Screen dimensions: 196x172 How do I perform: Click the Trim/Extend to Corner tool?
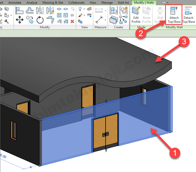pyautogui.click(x=50, y=20)
